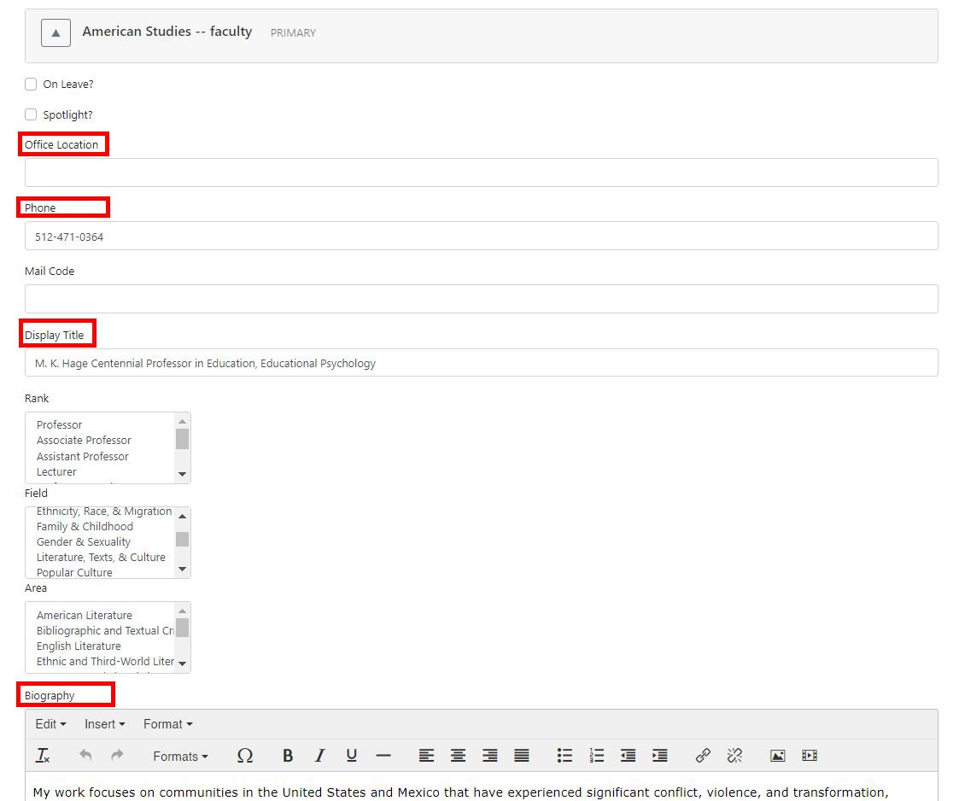Enable the Spotlight? checkbox

coord(31,114)
